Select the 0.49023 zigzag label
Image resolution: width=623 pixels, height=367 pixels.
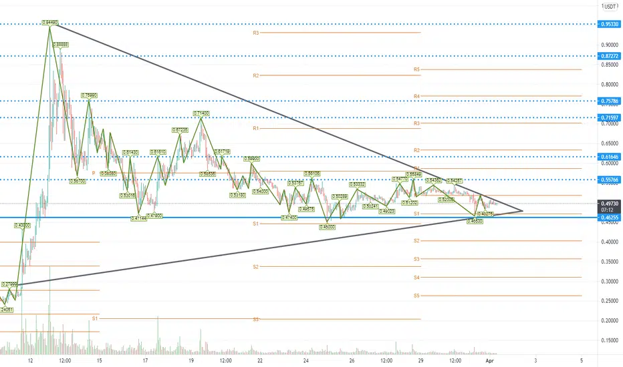pyautogui.click(x=386, y=212)
